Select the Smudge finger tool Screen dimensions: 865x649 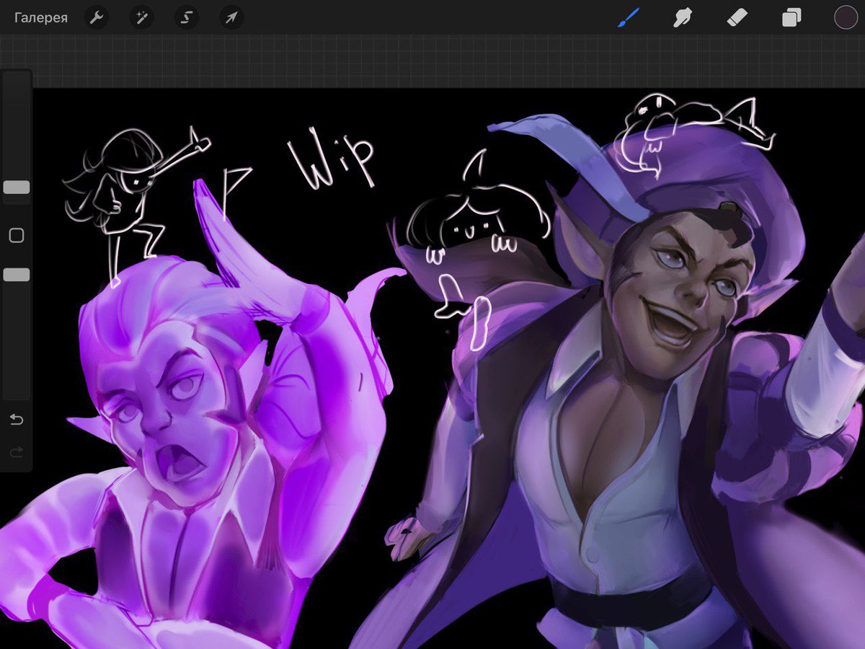pos(683,17)
